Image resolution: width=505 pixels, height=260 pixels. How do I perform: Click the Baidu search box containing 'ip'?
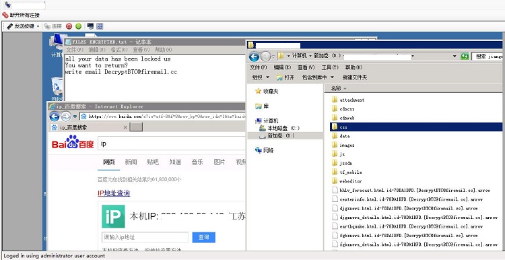(x=172, y=143)
